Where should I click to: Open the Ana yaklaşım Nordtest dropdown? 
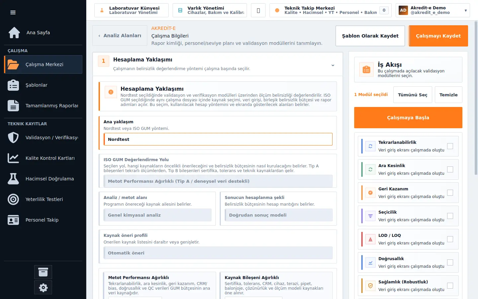pos(218,139)
